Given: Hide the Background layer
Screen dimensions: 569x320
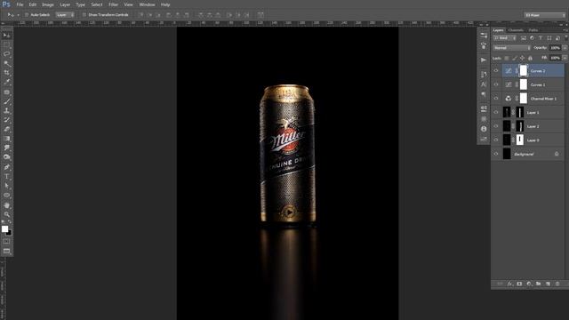Looking at the screenshot, I should point(496,154).
